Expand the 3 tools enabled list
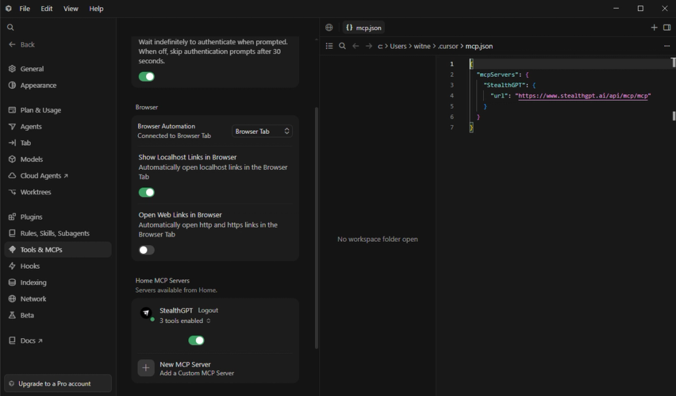The width and height of the screenshot is (676, 396). pyautogui.click(x=186, y=321)
